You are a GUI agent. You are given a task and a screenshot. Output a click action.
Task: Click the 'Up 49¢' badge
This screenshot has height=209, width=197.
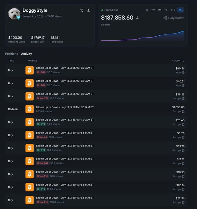coord(41,124)
